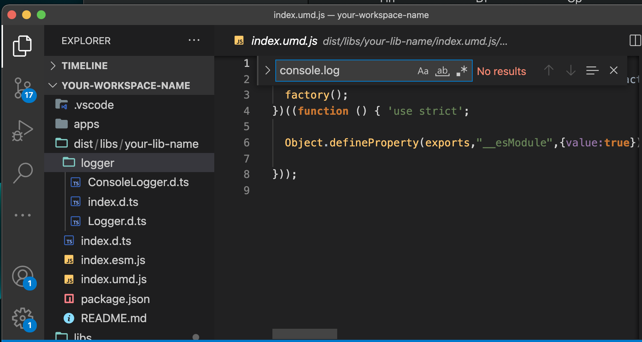
Task: Click the split editor right icon
Action: [x=635, y=40]
